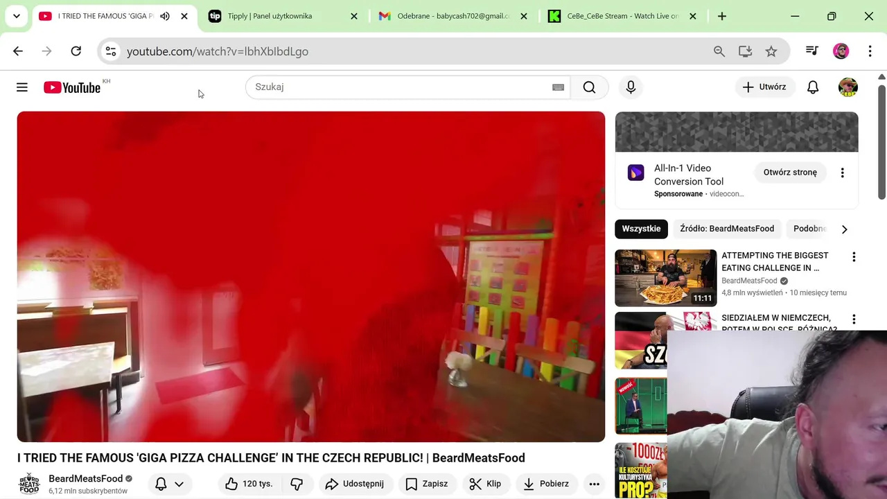Reload the current page
887x499 pixels.
click(76, 51)
